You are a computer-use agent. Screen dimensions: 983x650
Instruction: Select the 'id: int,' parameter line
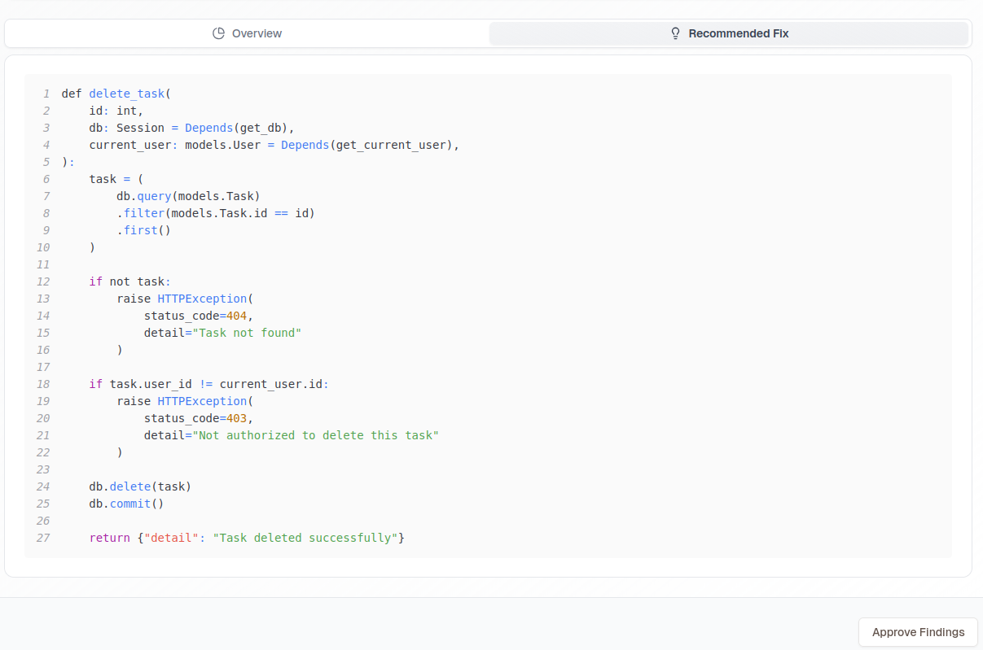pyautogui.click(x=116, y=111)
